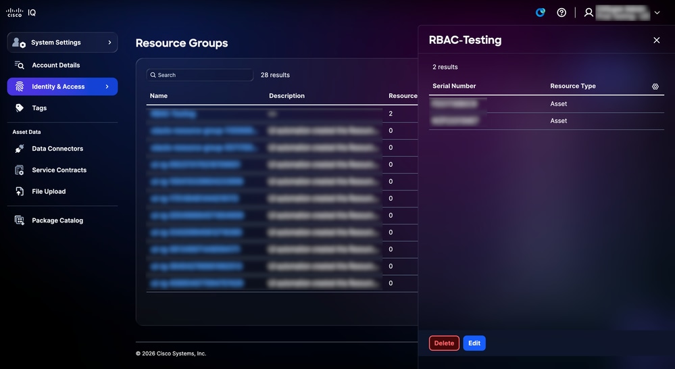Click the Package Catalog icon

pyautogui.click(x=20, y=220)
